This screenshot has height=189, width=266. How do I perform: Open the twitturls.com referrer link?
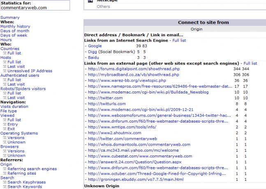point(107,104)
